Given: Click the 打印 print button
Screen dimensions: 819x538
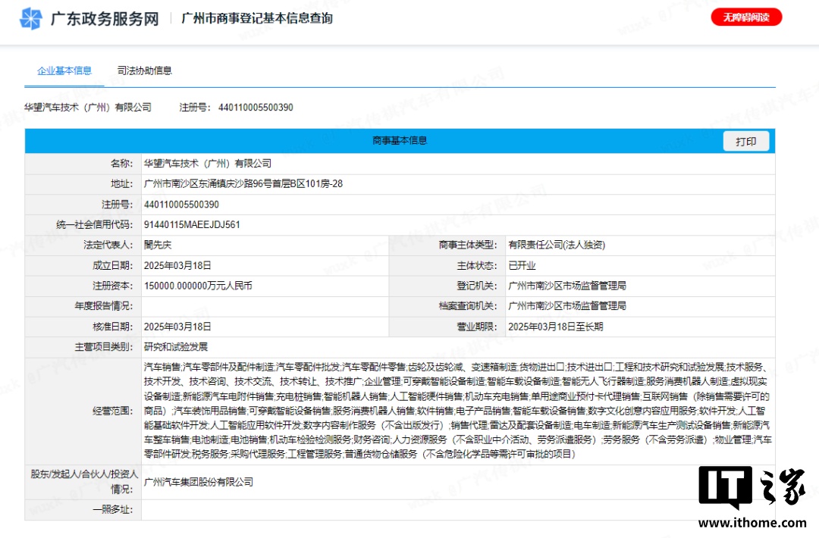Looking at the screenshot, I should click(x=745, y=142).
